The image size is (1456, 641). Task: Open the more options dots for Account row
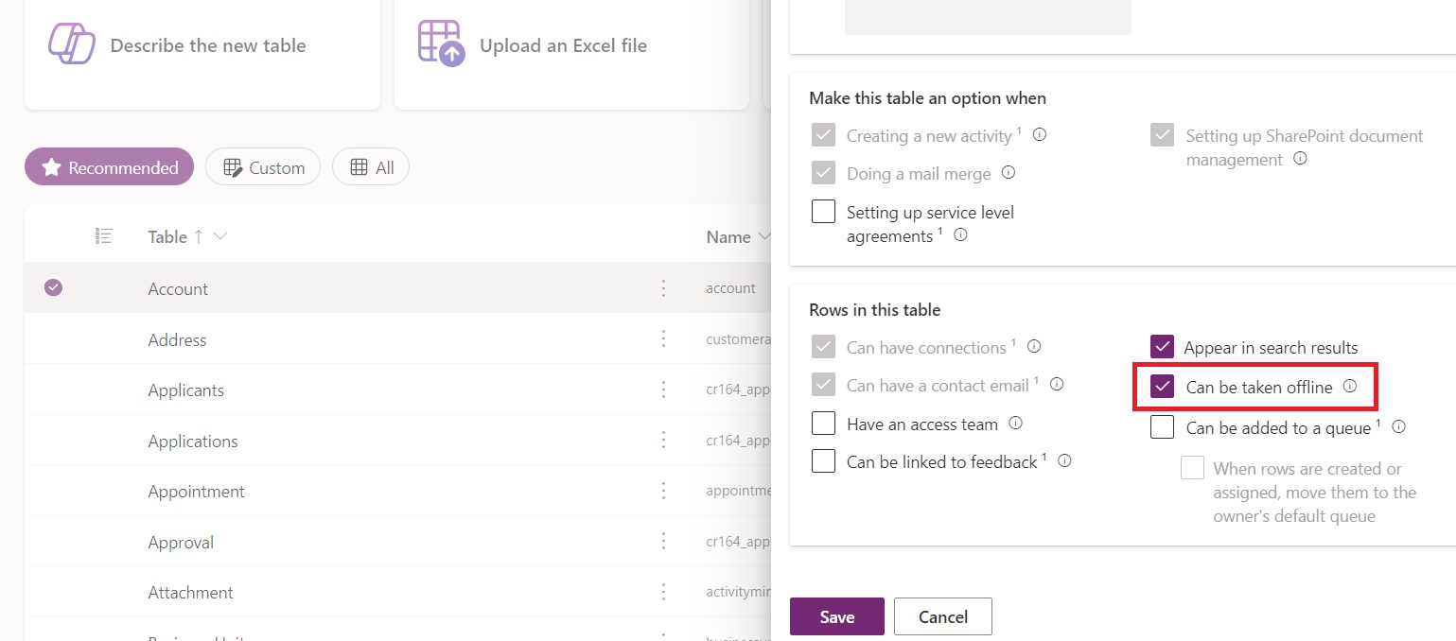coord(664,287)
